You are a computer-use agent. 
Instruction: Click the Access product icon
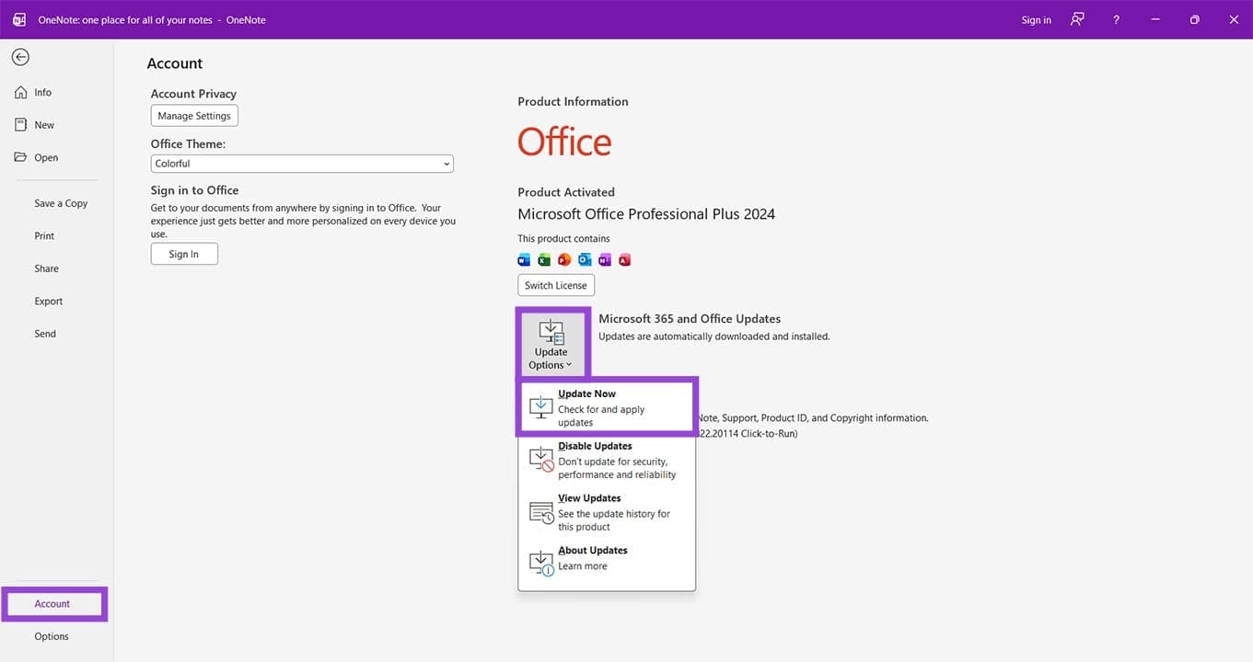[x=624, y=259]
